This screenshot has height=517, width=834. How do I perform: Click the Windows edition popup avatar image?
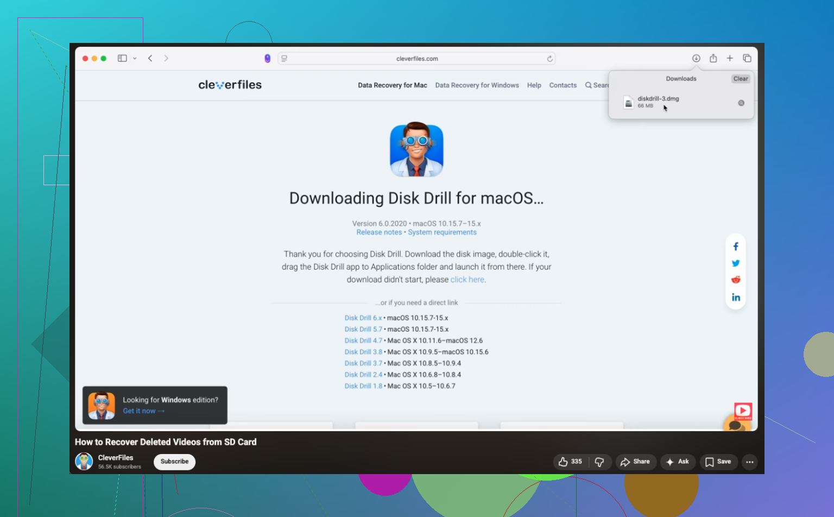[x=102, y=406]
